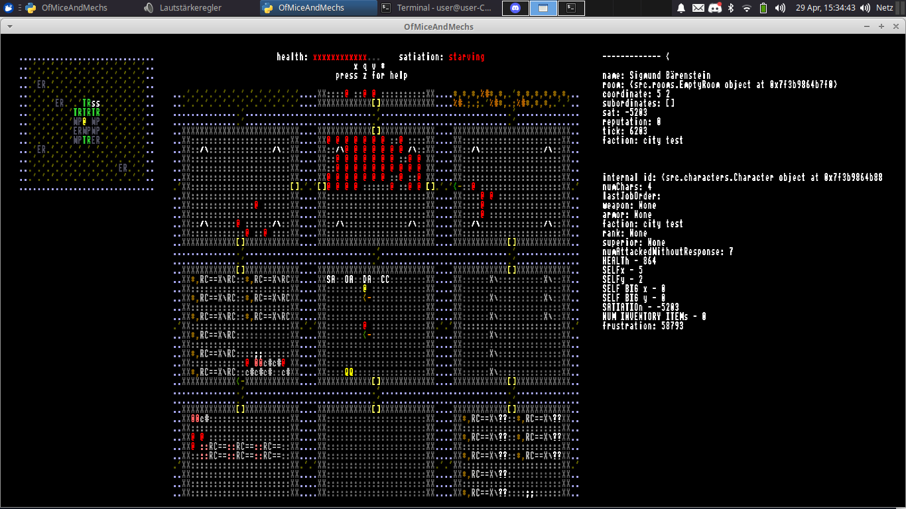Click the red health bar

(340, 57)
